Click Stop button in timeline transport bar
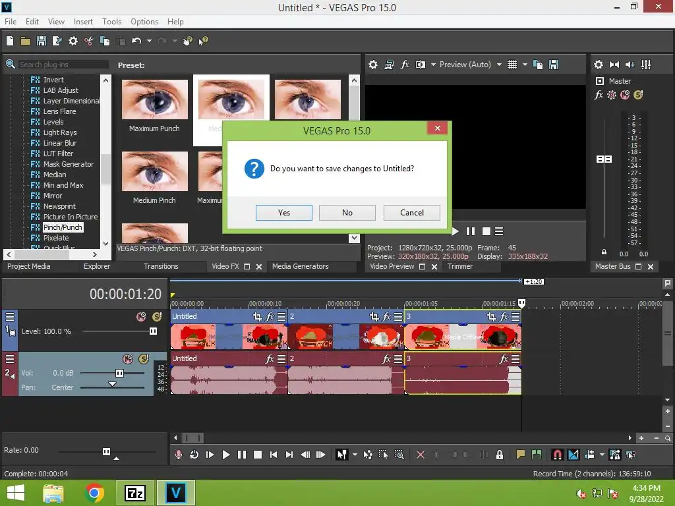The width and height of the screenshot is (675, 506). click(x=258, y=455)
